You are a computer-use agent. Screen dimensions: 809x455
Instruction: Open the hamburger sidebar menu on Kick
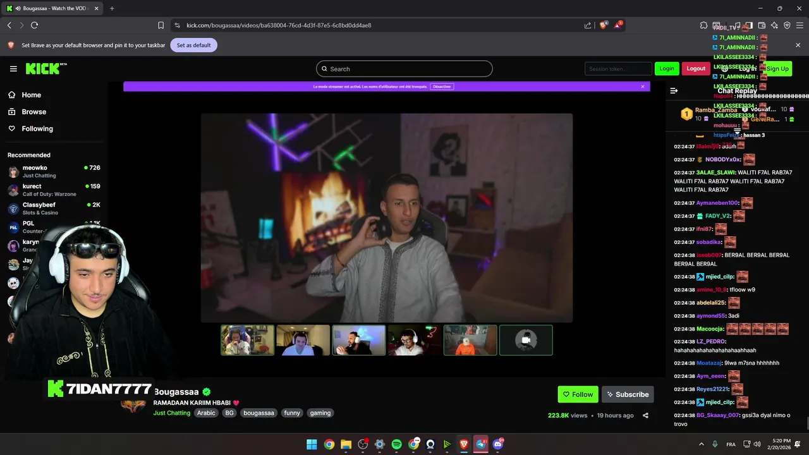(13, 69)
